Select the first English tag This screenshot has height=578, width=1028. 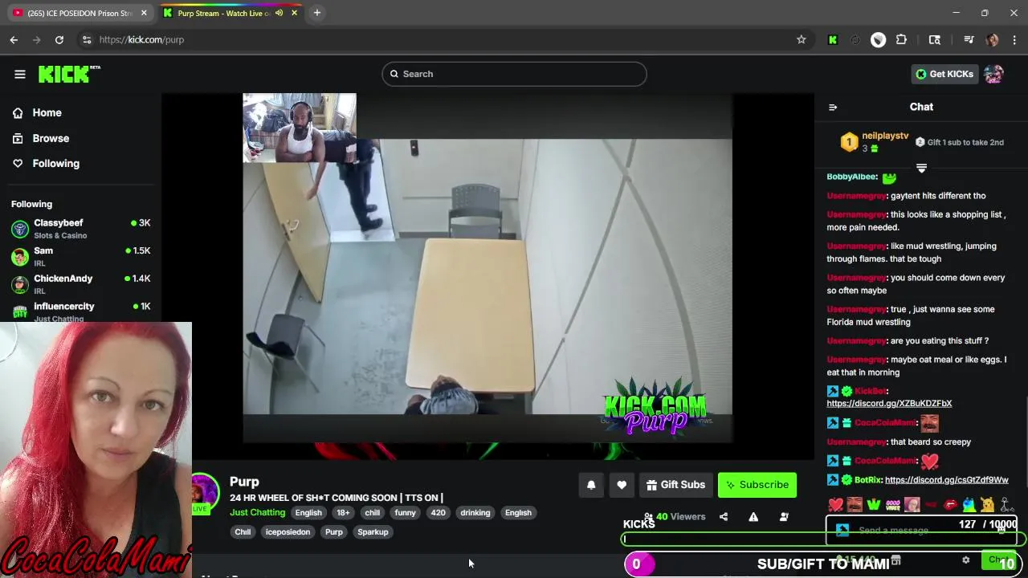[x=308, y=513]
